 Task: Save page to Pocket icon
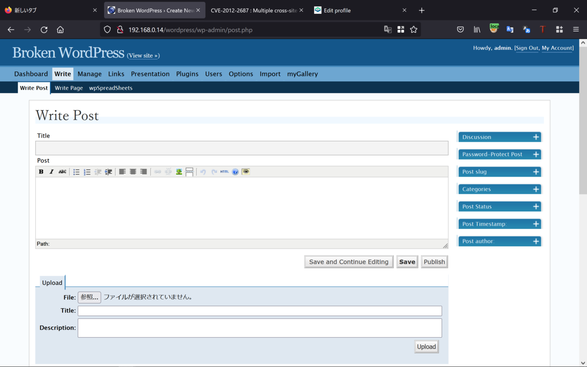pos(460,30)
